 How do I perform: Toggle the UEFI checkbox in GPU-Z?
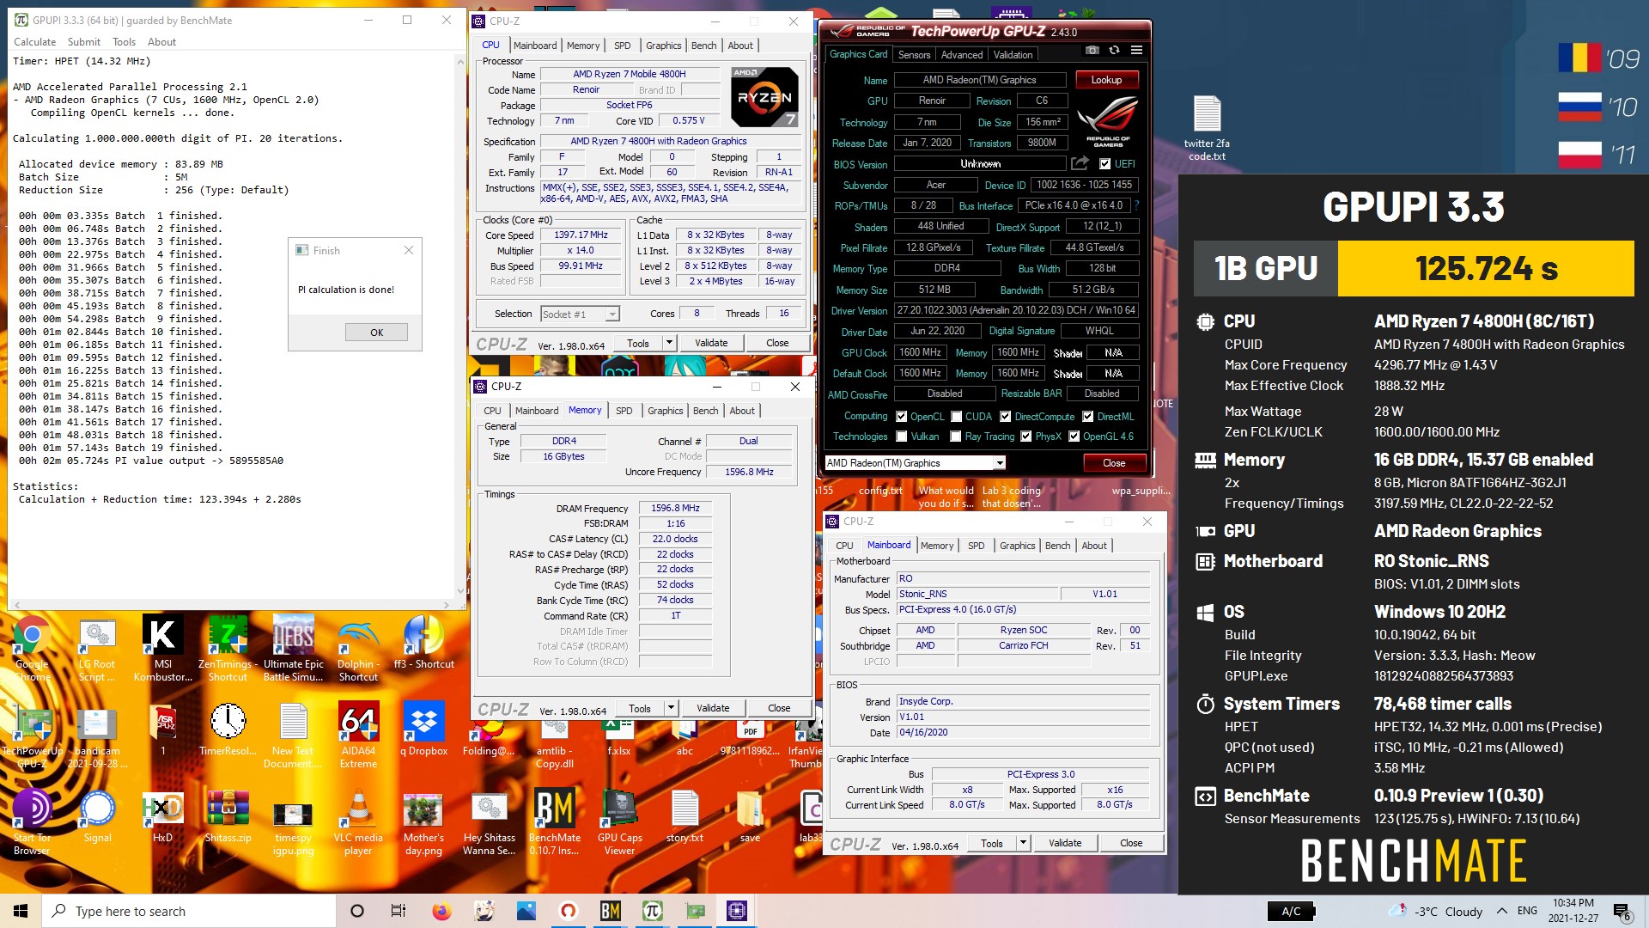coord(1105,164)
